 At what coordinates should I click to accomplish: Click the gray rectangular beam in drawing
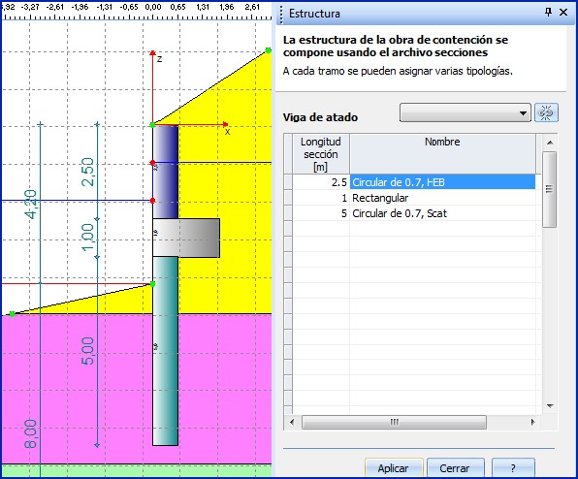[x=186, y=238]
